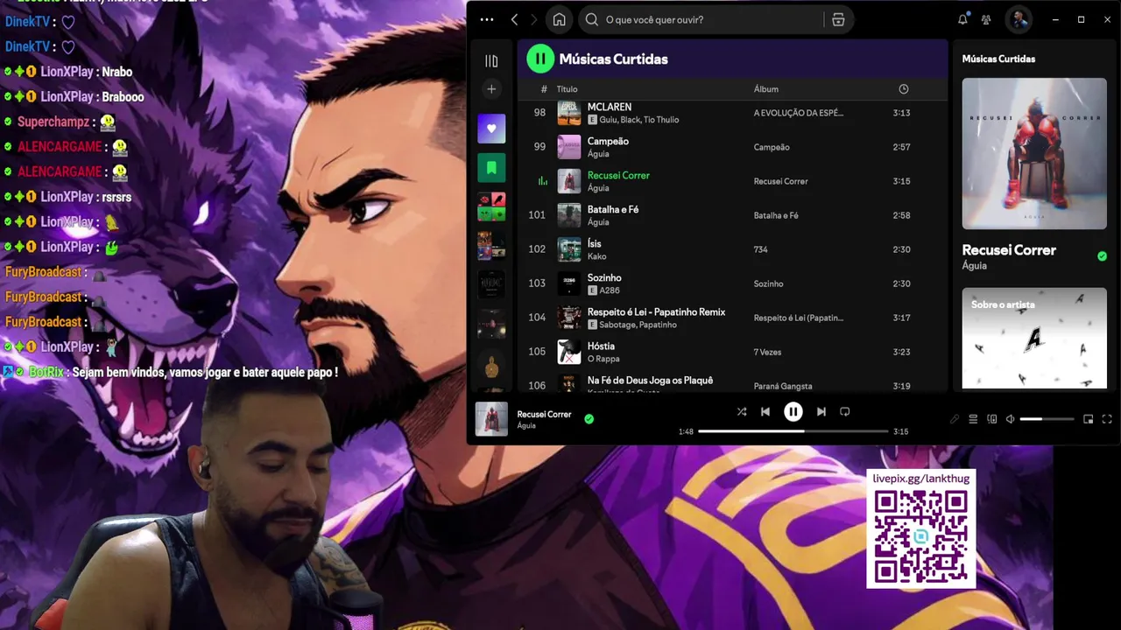
Task: Open artist Águia in the playback bar
Action: click(526, 426)
